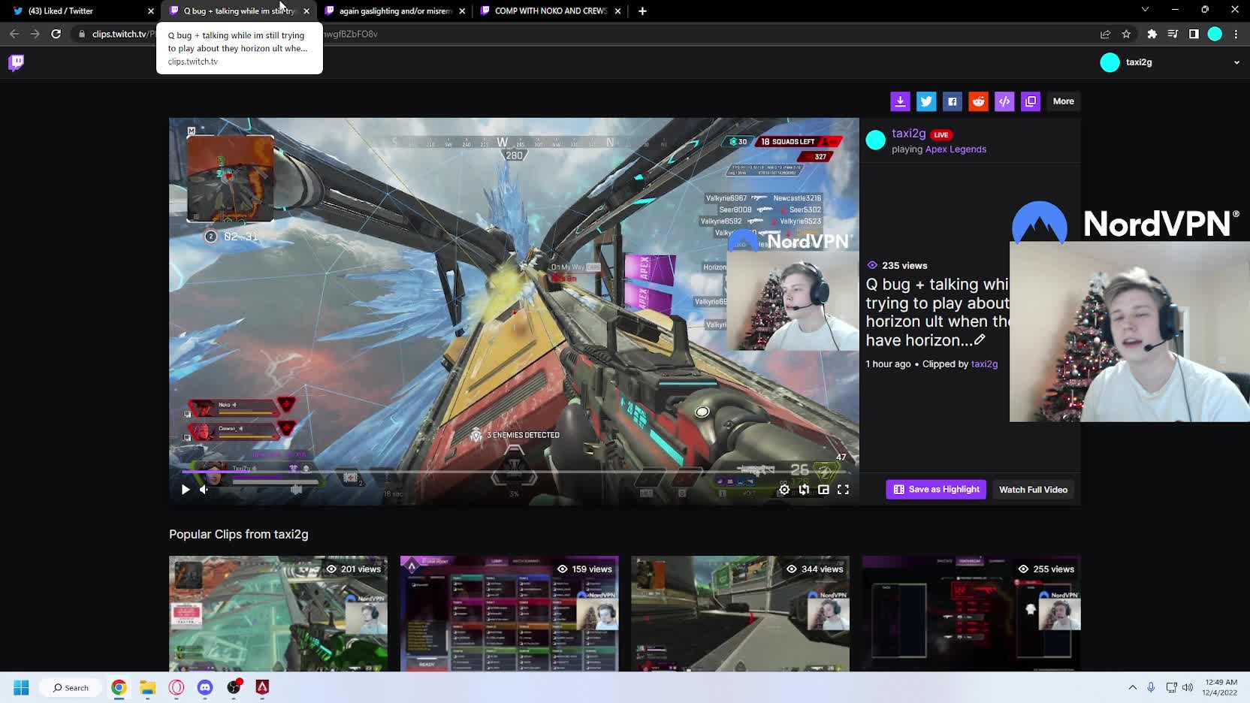The height and width of the screenshot is (703, 1250).
Task: Open a new browser tab
Action: (x=642, y=11)
